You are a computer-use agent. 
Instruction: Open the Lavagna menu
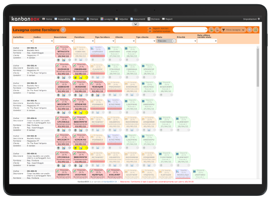[107, 19]
